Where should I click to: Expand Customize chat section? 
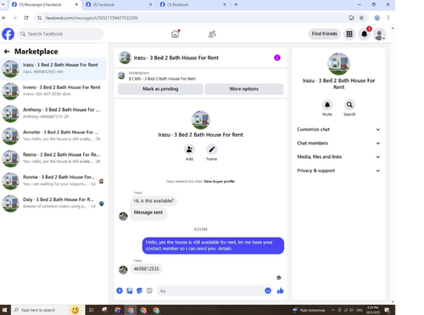click(x=338, y=129)
